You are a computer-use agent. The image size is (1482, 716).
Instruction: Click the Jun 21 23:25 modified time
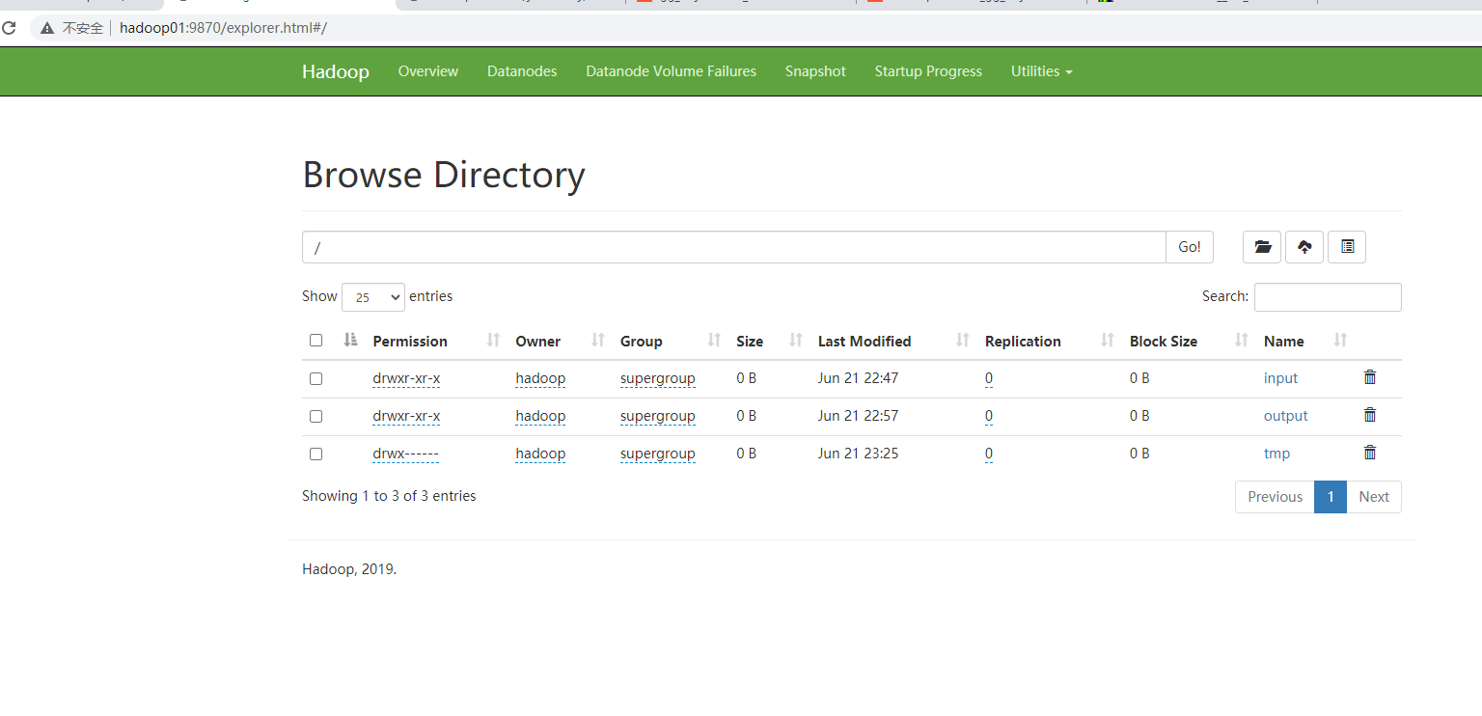pos(858,454)
